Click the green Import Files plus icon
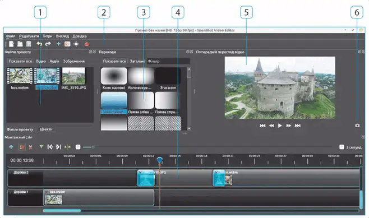 point(58,44)
